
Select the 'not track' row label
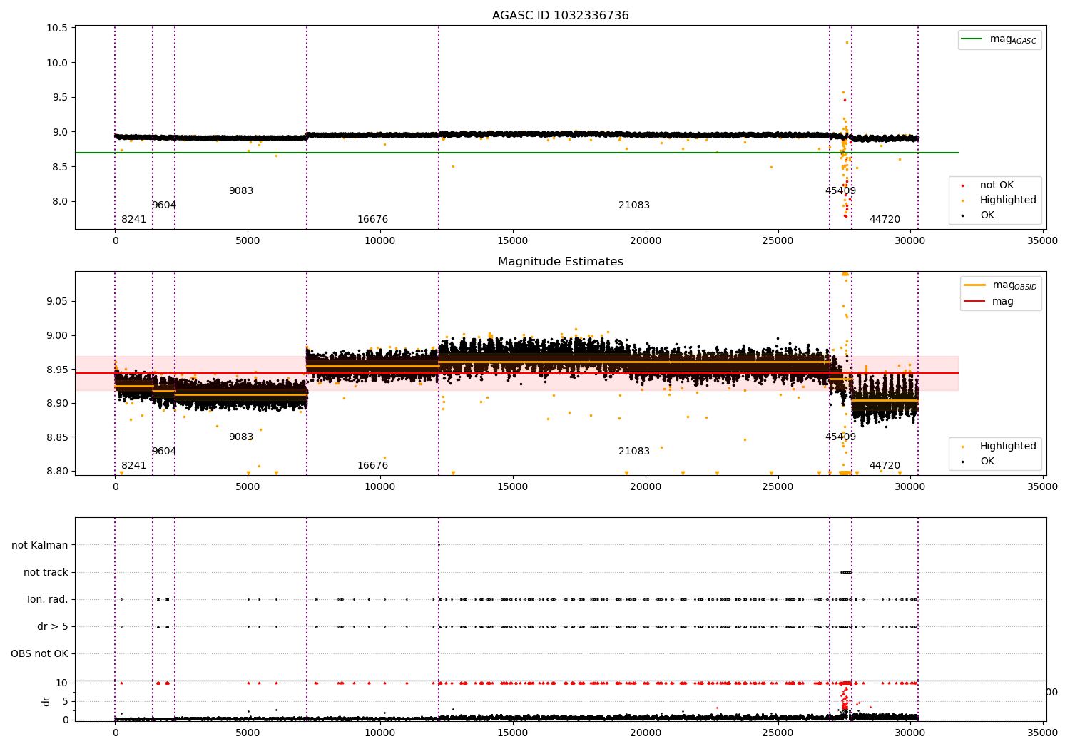point(46,573)
